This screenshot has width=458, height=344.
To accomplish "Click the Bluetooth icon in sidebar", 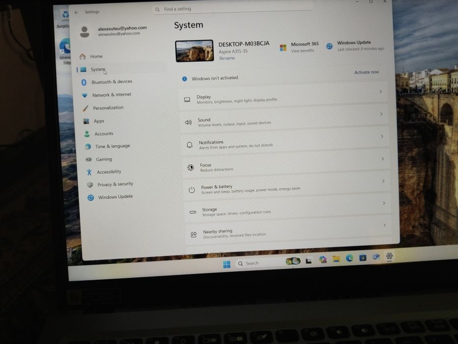I will [84, 82].
